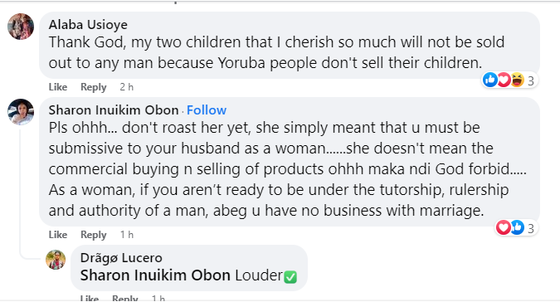Click the heart reaction on Alaba's comment
The height and width of the screenshot is (302, 560).
click(504, 80)
